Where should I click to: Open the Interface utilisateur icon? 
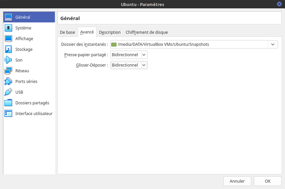click(8, 113)
